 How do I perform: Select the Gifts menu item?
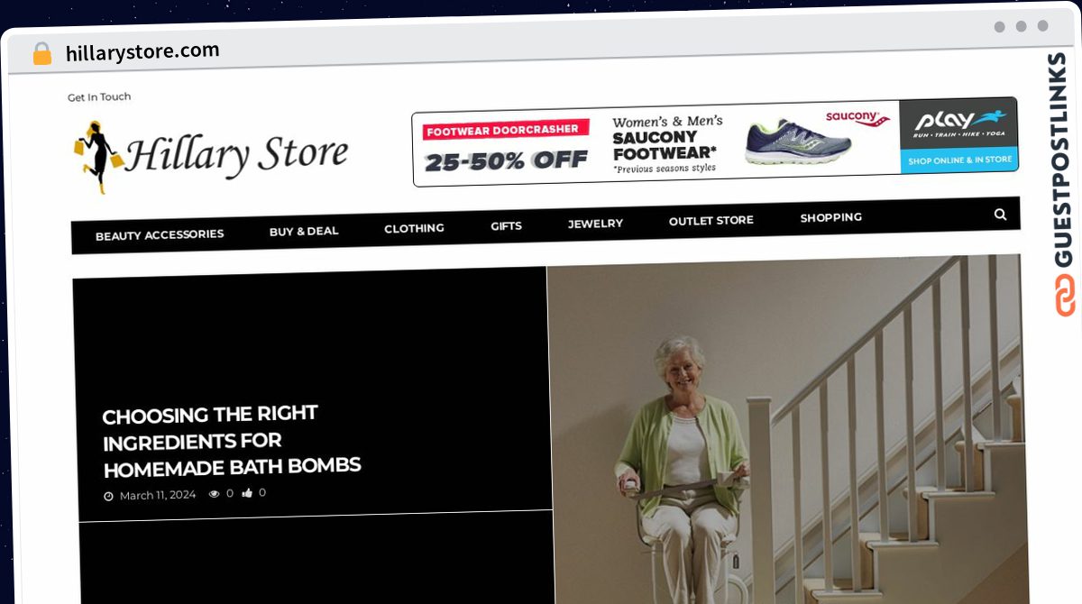pos(506,226)
